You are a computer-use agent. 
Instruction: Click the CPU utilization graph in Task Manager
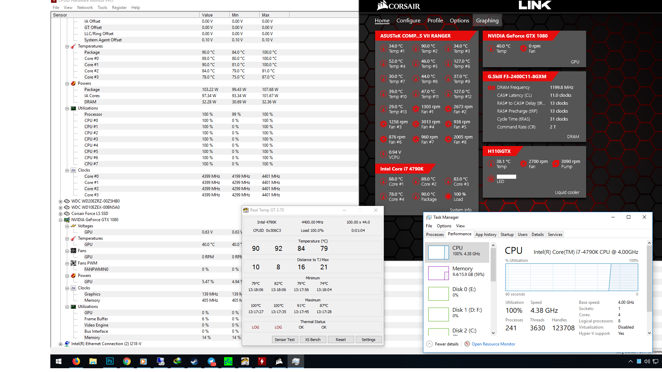point(572,277)
